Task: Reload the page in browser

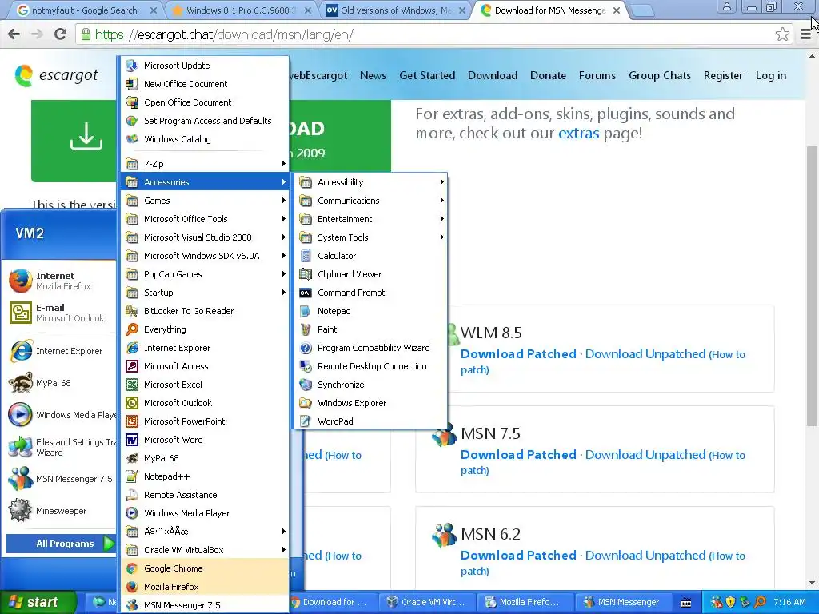Action: (61, 34)
